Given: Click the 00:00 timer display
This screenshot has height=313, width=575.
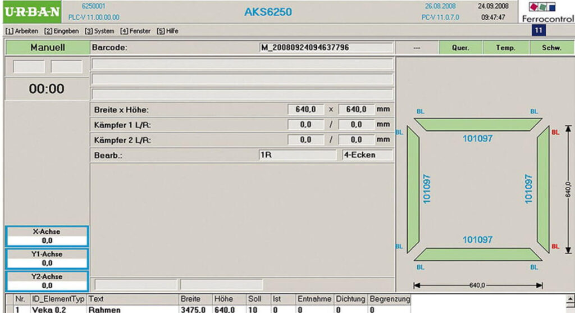Looking at the screenshot, I should (47, 89).
